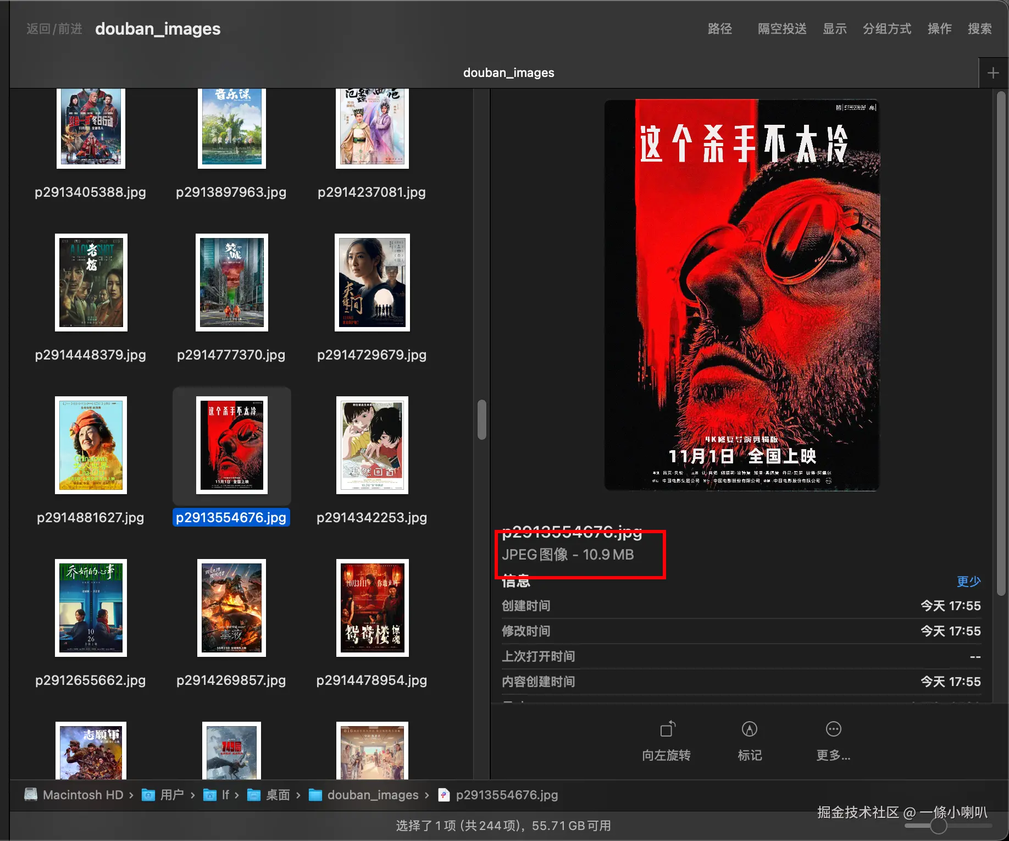
Task: Click 用户 in the path bar
Action: 172,795
